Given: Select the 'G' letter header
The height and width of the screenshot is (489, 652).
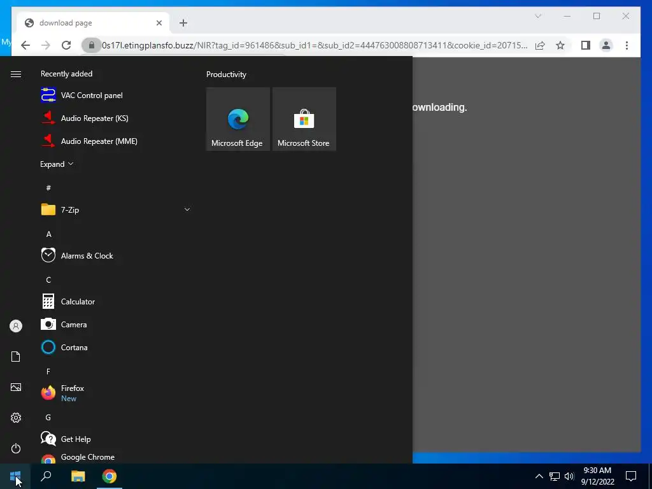Looking at the screenshot, I should tap(48, 417).
